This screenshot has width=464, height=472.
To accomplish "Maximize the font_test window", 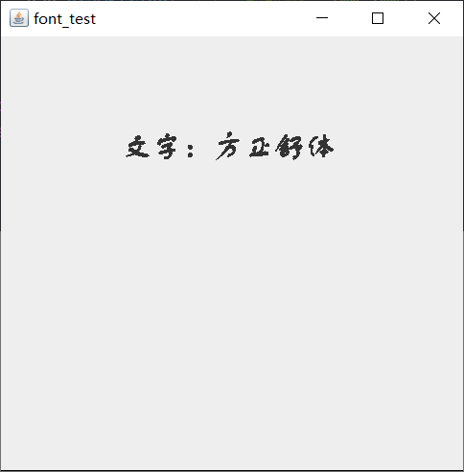I will pos(378,18).
